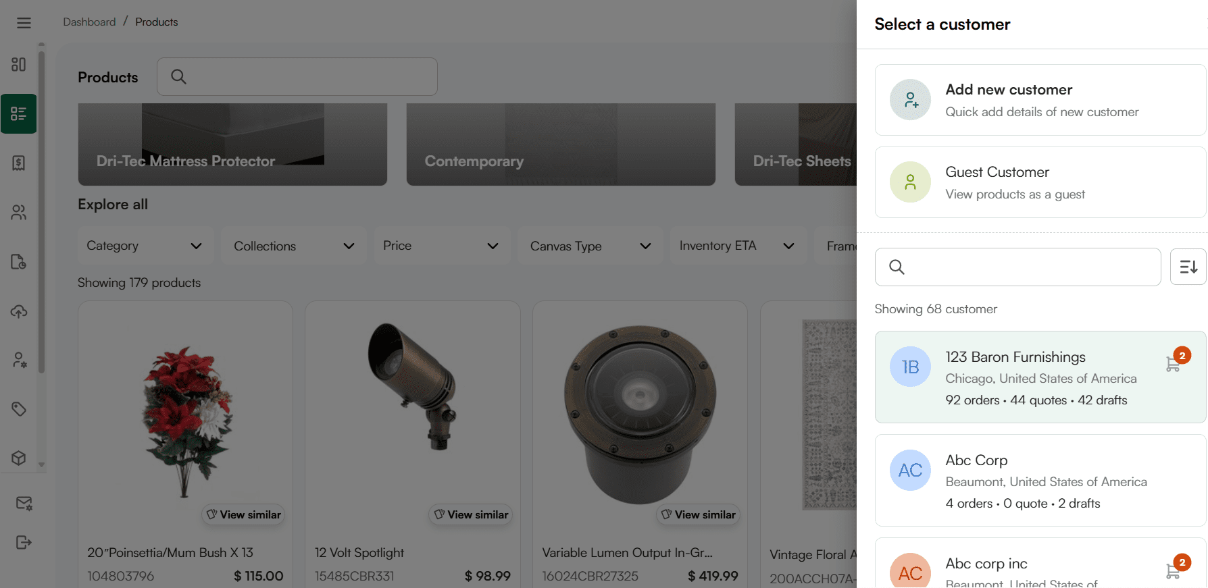The height and width of the screenshot is (588, 1208).
Task: Open cart icon for 123 Baron Furnishings
Action: [x=1174, y=365]
